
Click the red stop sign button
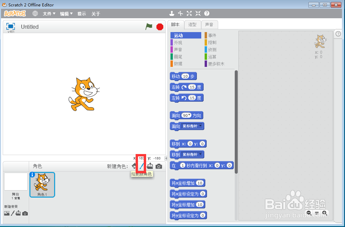[x=160, y=27]
